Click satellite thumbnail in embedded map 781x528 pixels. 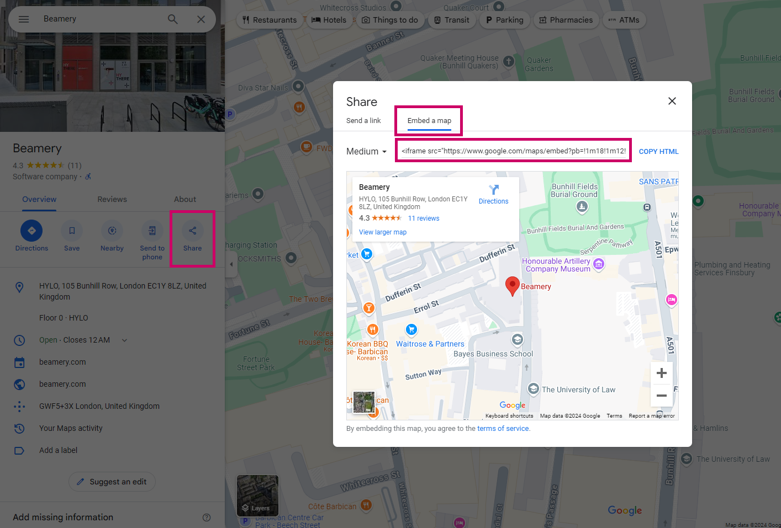(x=364, y=402)
